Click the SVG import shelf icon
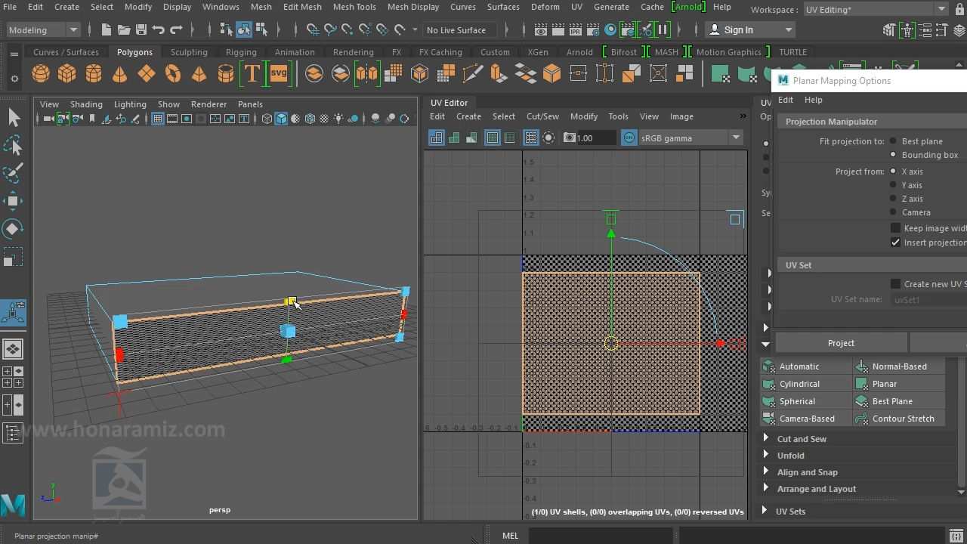This screenshot has height=544, width=967. click(x=279, y=73)
